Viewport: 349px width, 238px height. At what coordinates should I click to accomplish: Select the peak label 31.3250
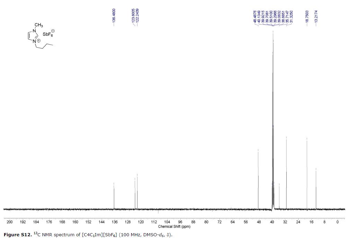291,16
